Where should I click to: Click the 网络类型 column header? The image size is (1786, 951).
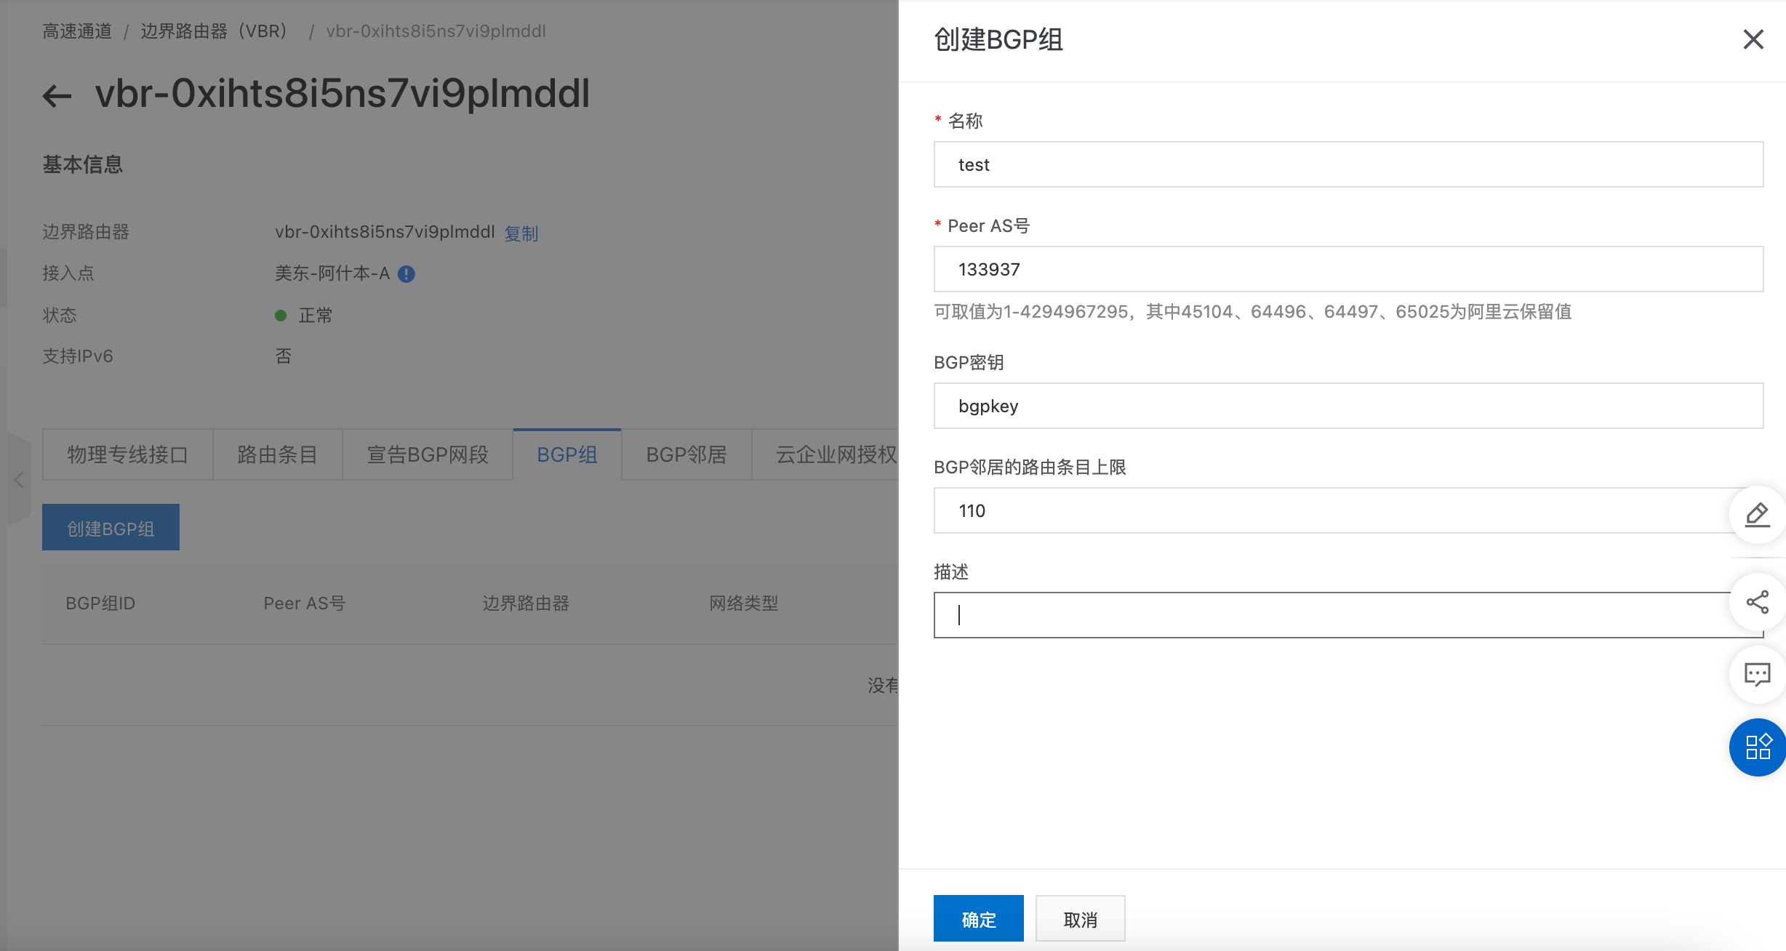point(744,603)
